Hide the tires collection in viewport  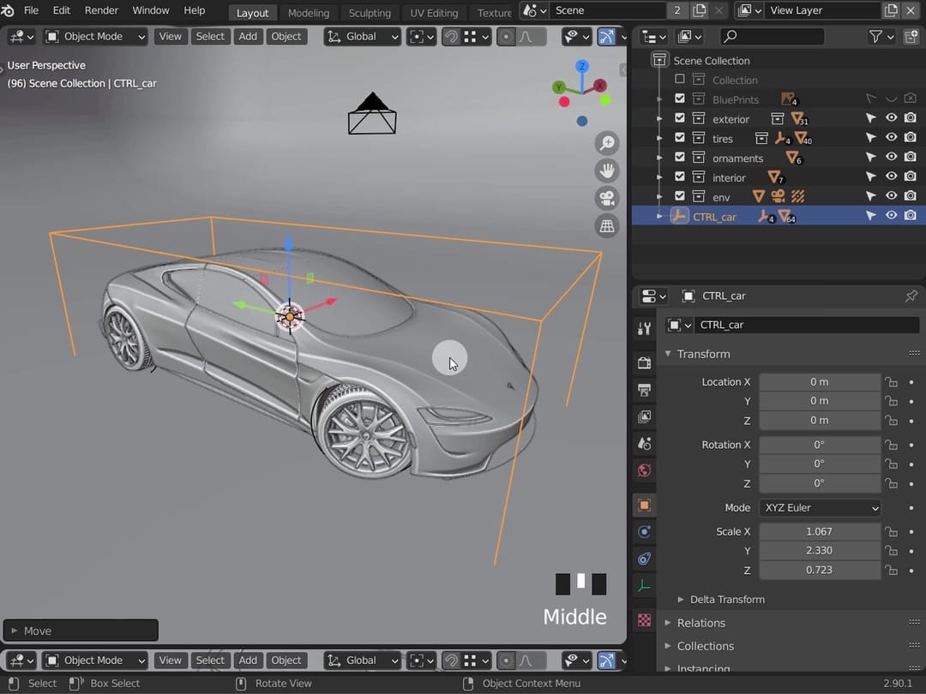(892, 138)
